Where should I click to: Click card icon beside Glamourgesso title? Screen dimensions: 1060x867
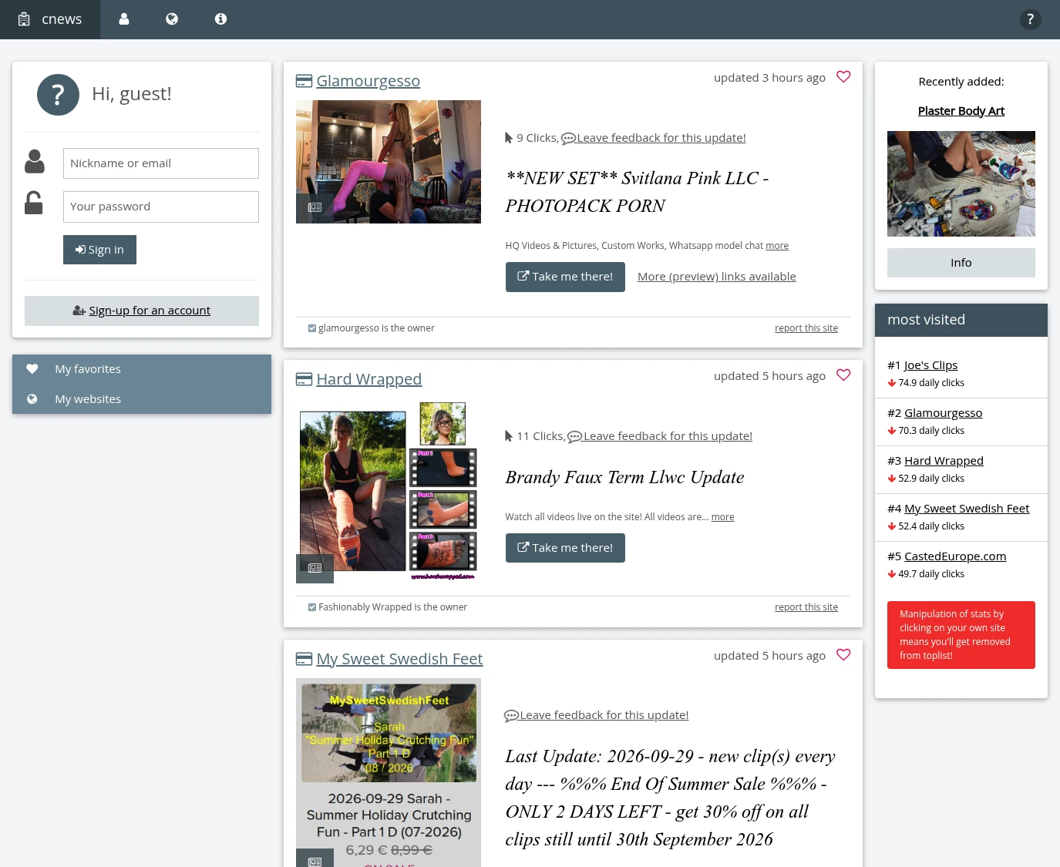point(304,81)
